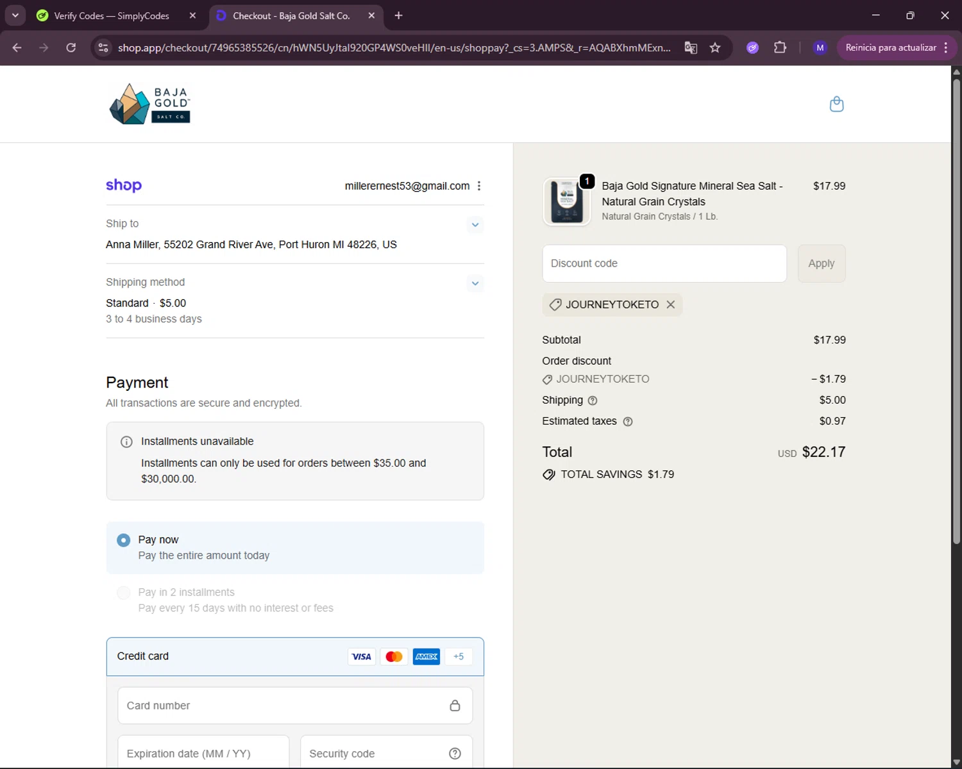Click the order discount amount − $1.79
The width and height of the screenshot is (962, 769).
coord(828,379)
